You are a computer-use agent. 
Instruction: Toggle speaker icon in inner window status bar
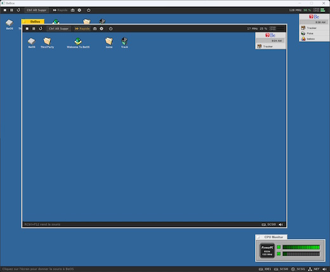pos(280,224)
